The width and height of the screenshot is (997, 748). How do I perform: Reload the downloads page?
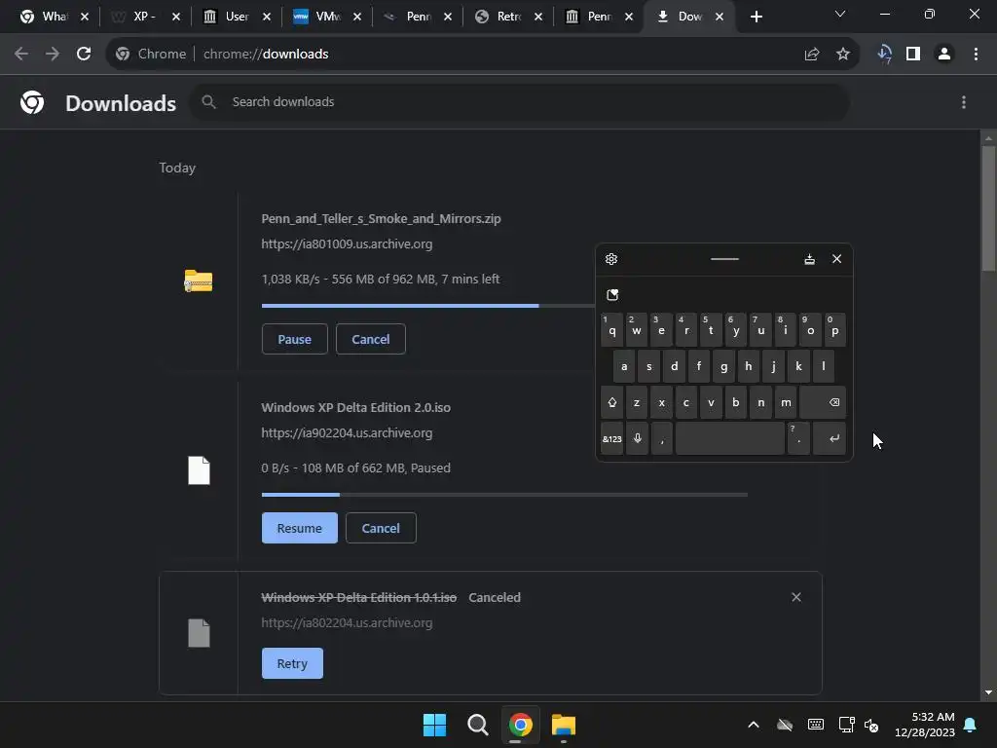click(84, 55)
